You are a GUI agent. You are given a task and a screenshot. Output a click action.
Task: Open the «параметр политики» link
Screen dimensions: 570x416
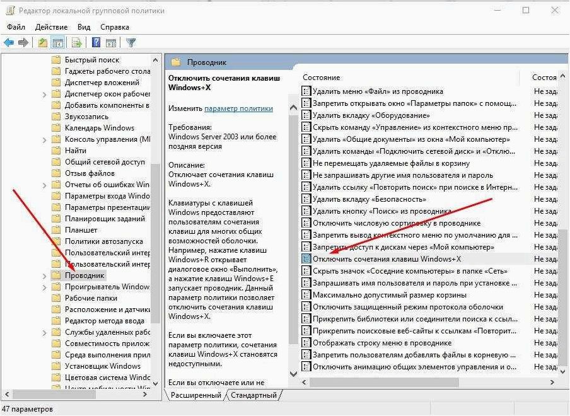click(x=238, y=108)
